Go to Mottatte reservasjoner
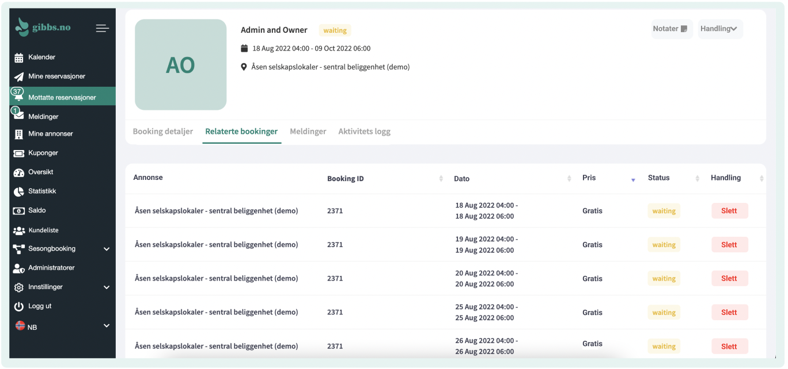This screenshot has width=788, height=369. (x=62, y=98)
